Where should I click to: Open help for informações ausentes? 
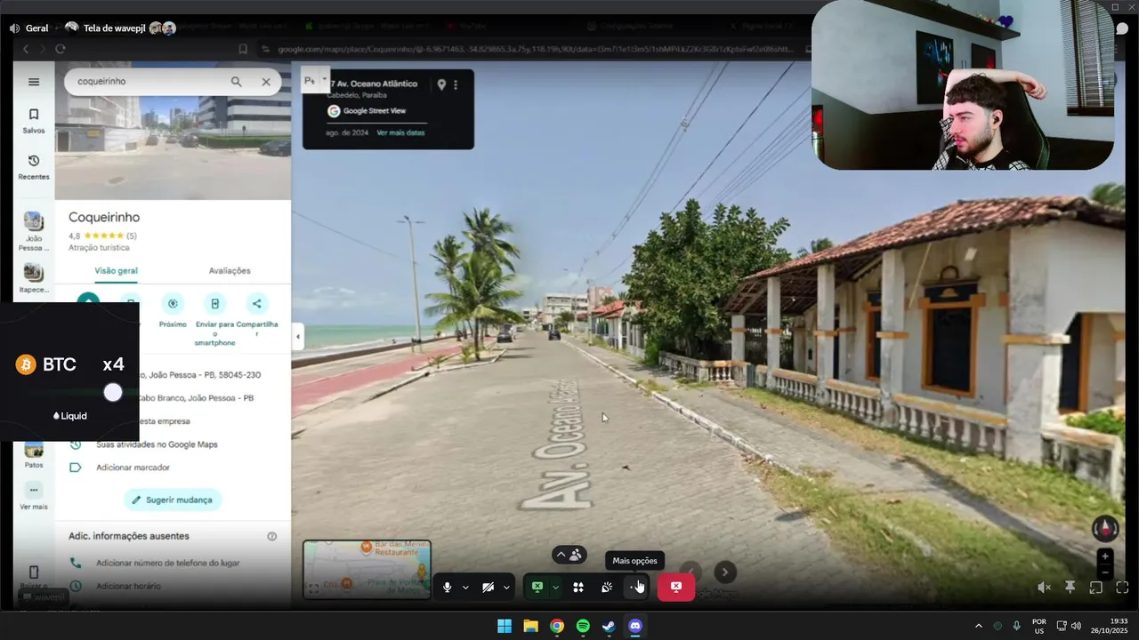coord(272,536)
